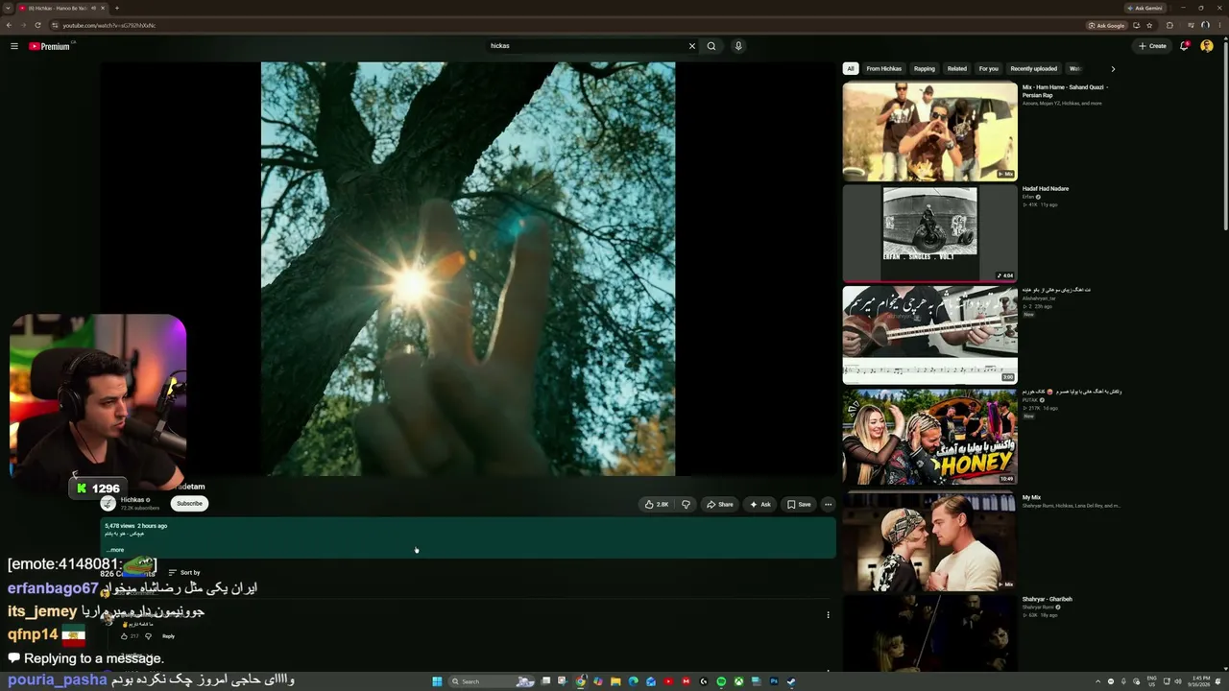The height and width of the screenshot is (691, 1229).
Task: Open the notifications bell
Action: tap(1184, 46)
